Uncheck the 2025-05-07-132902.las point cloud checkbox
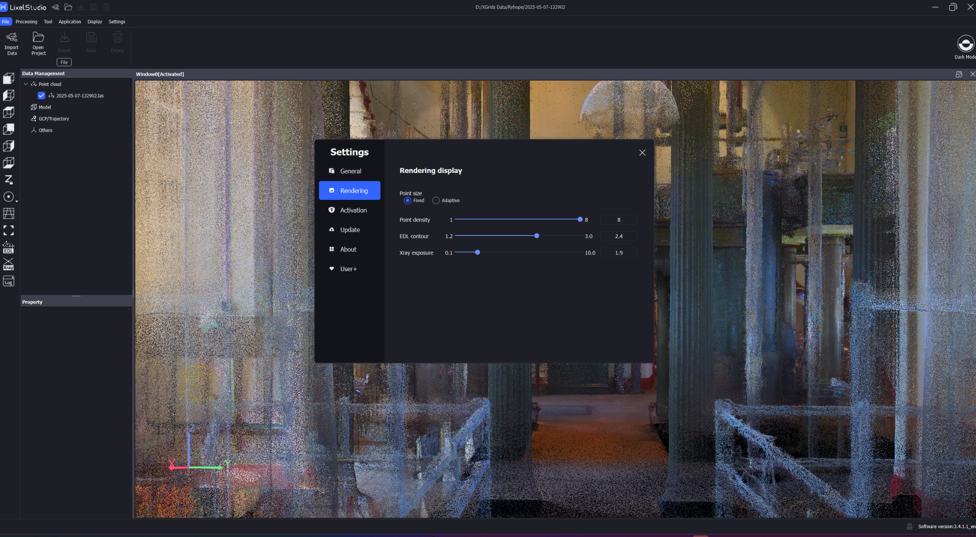The width and height of the screenshot is (976, 537). point(41,95)
